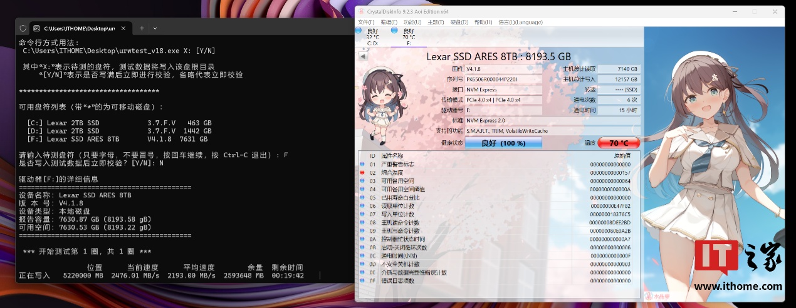Viewport: 796px width, 308px height.
Task: Click the blue status dot for attribute 01
Action: (x=362, y=164)
